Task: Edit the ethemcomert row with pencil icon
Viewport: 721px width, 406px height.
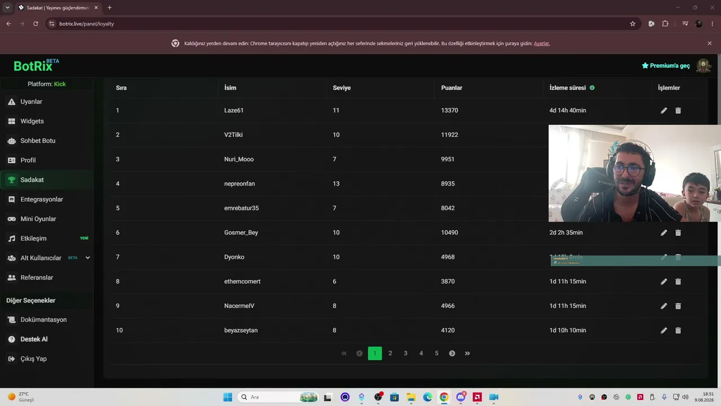Action: click(x=664, y=281)
